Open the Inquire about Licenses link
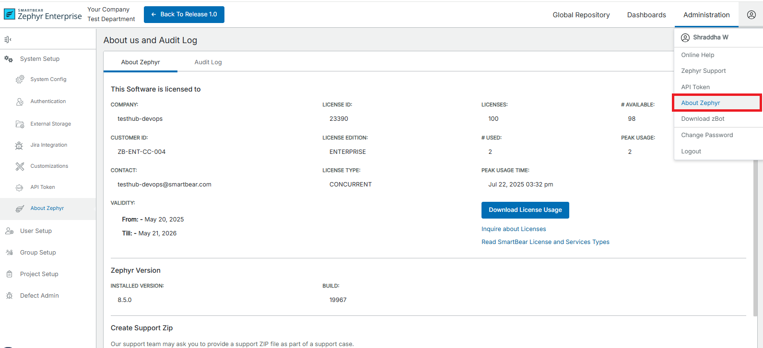Viewport: 763px width, 348px height. (x=514, y=229)
